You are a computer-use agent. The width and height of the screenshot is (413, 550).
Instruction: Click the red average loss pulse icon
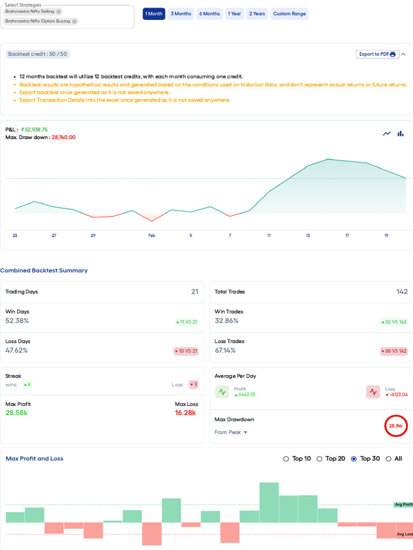(373, 392)
